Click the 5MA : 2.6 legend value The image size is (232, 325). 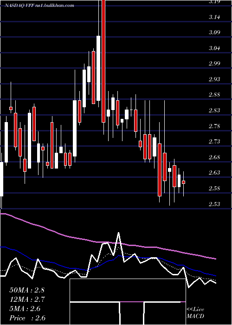point(25,309)
